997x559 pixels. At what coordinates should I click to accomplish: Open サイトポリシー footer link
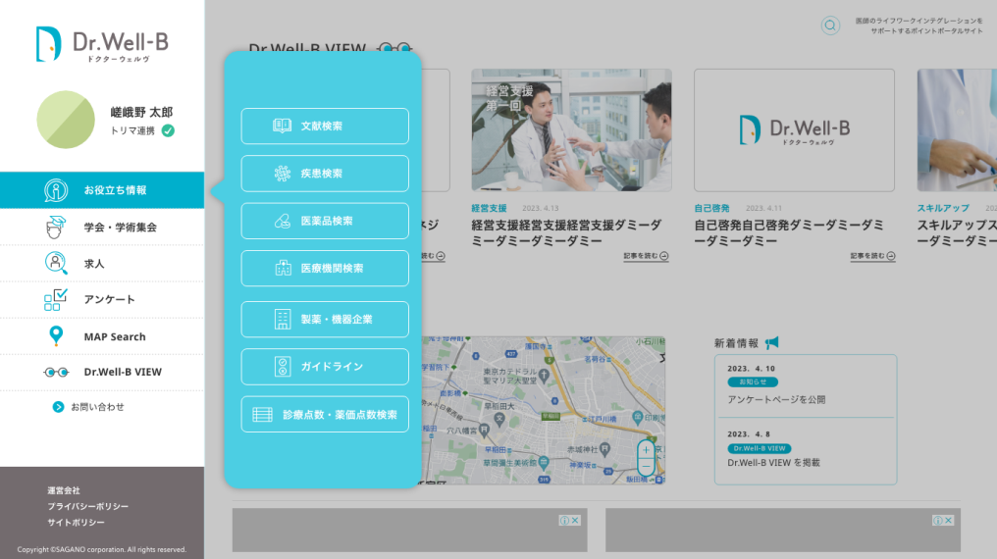pos(76,522)
